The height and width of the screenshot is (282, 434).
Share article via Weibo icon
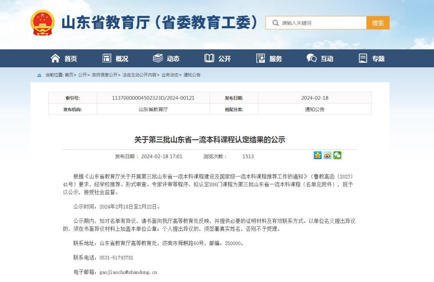[x=327, y=155]
